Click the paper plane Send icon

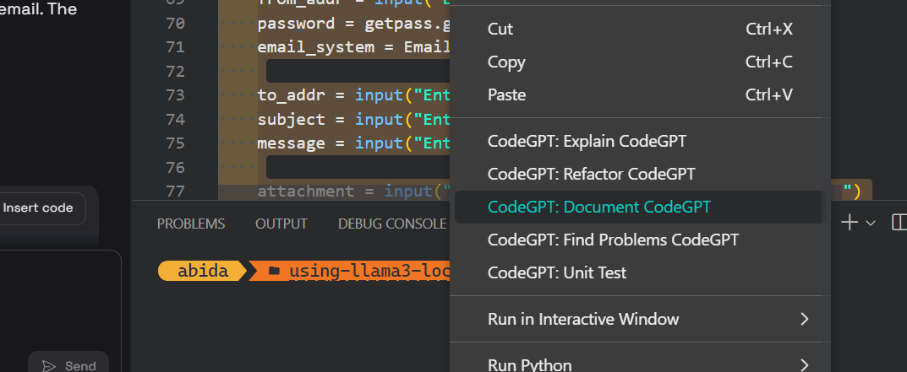(49, 365)
